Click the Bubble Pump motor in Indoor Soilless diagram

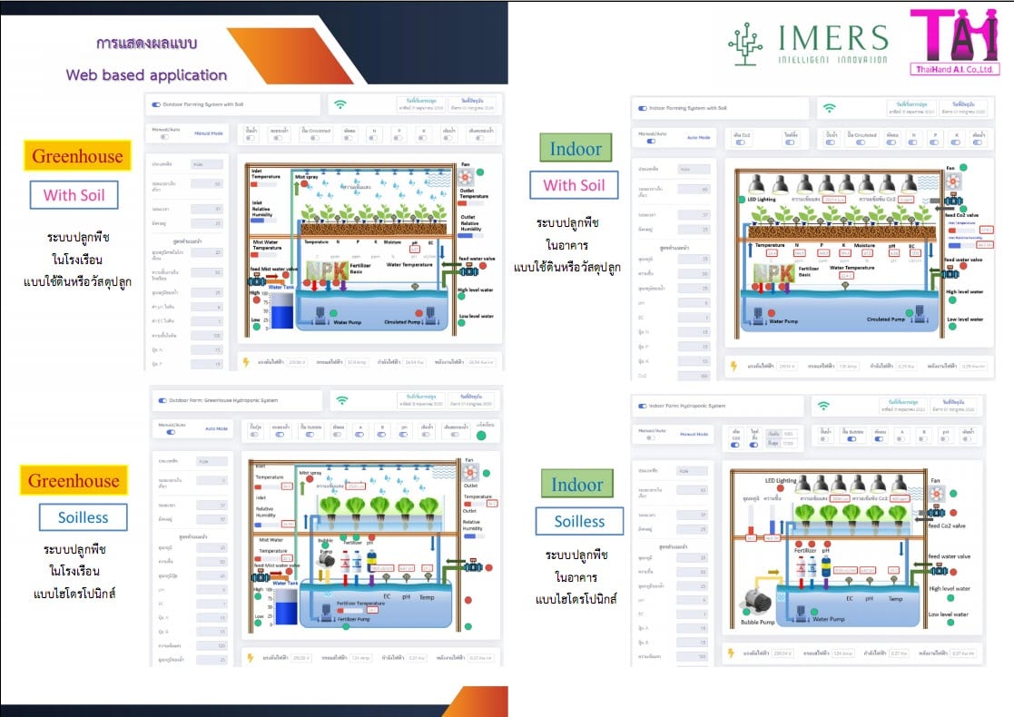(x=756, y=602)
